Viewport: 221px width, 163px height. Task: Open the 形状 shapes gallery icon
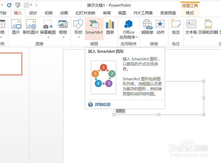coord(78,26)
